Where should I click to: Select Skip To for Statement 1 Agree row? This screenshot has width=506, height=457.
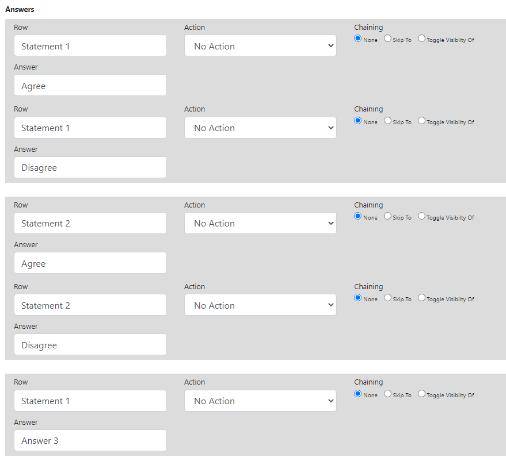[x=387, y=39]
